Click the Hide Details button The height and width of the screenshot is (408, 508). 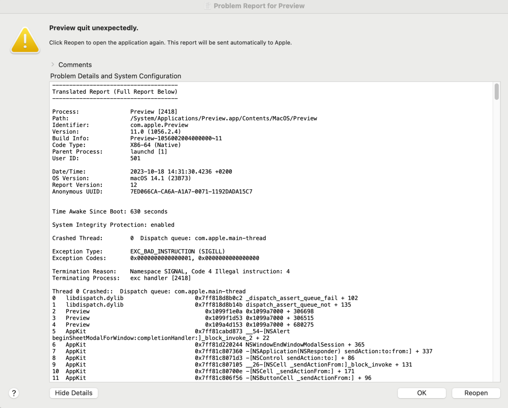click(74, 393)
